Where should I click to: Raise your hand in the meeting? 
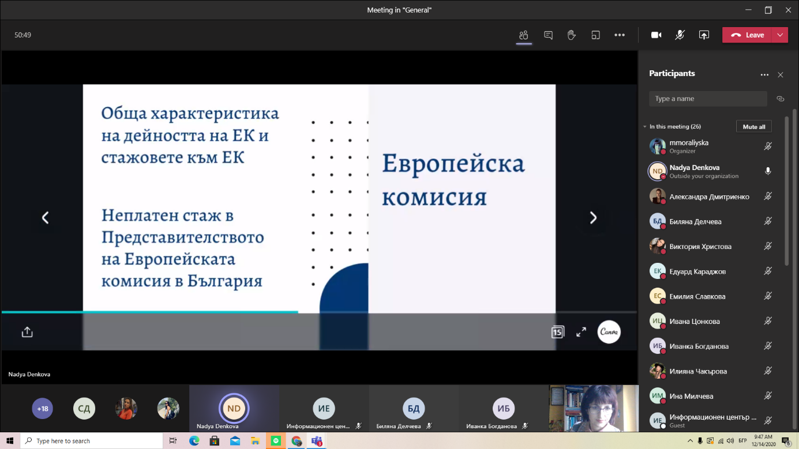coord(572,35)
